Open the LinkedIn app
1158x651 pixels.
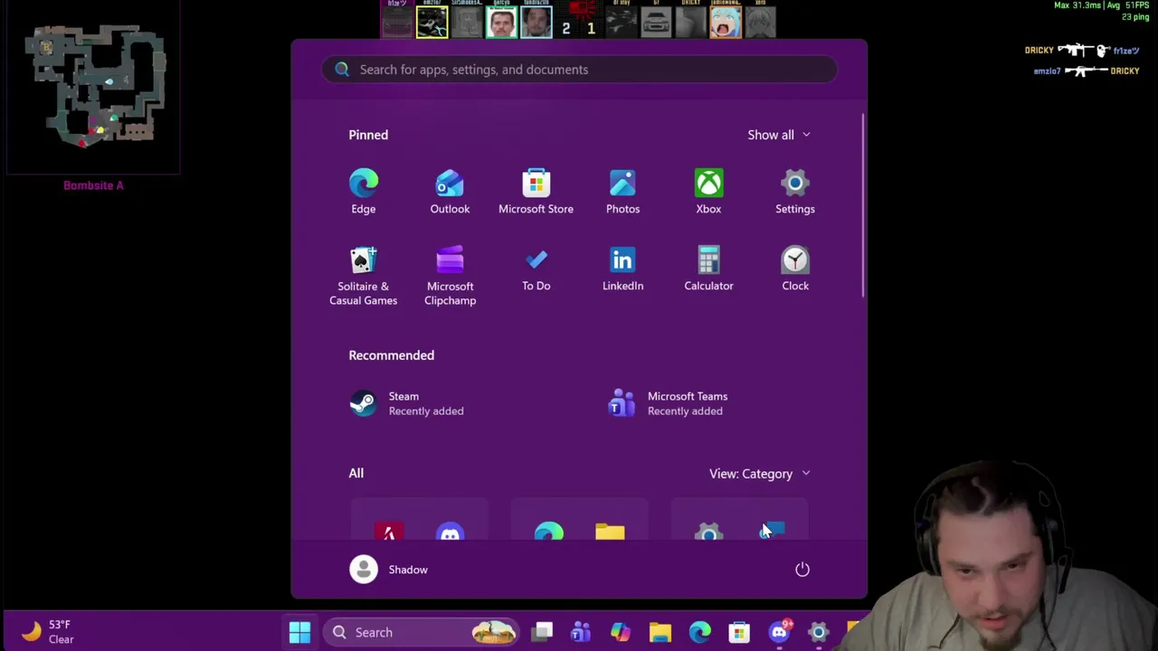[622, 270]
